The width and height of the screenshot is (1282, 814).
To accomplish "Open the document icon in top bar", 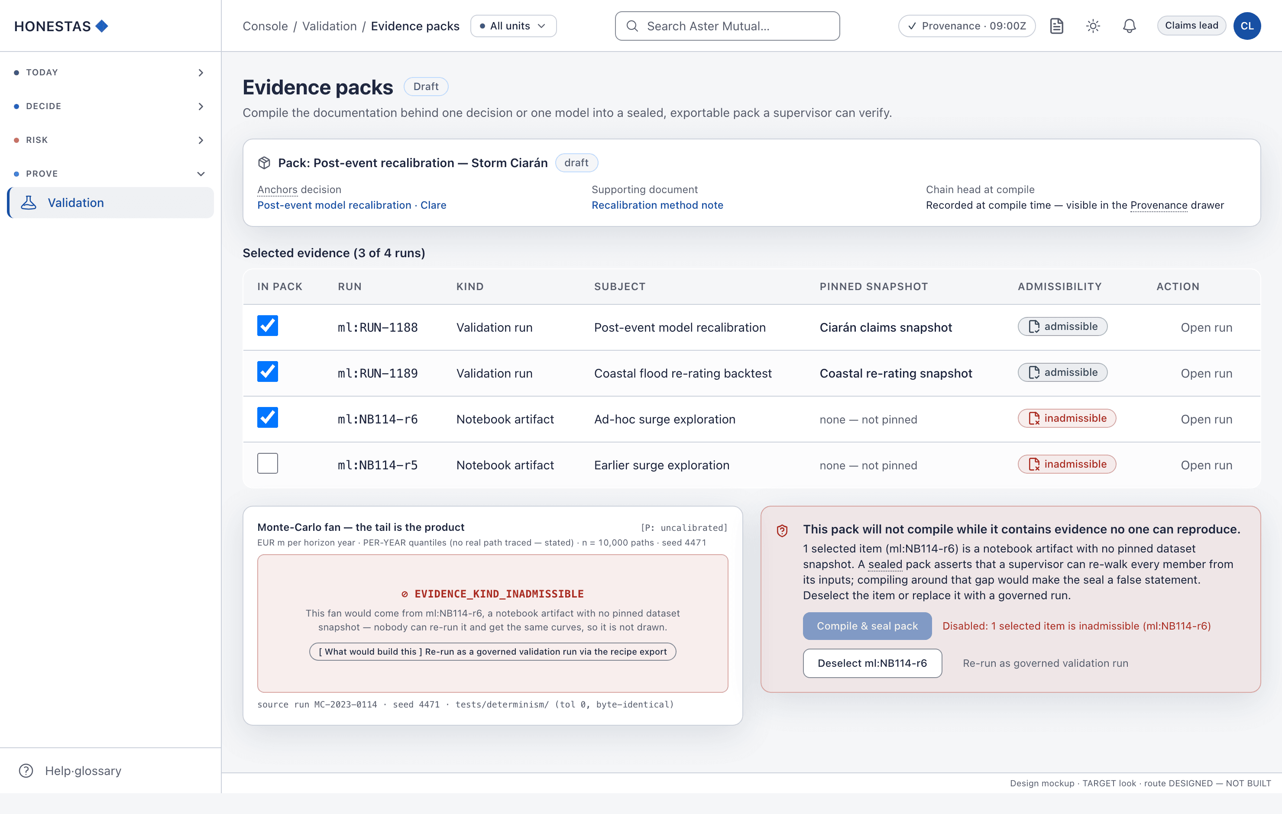I will coord(1056,26).
